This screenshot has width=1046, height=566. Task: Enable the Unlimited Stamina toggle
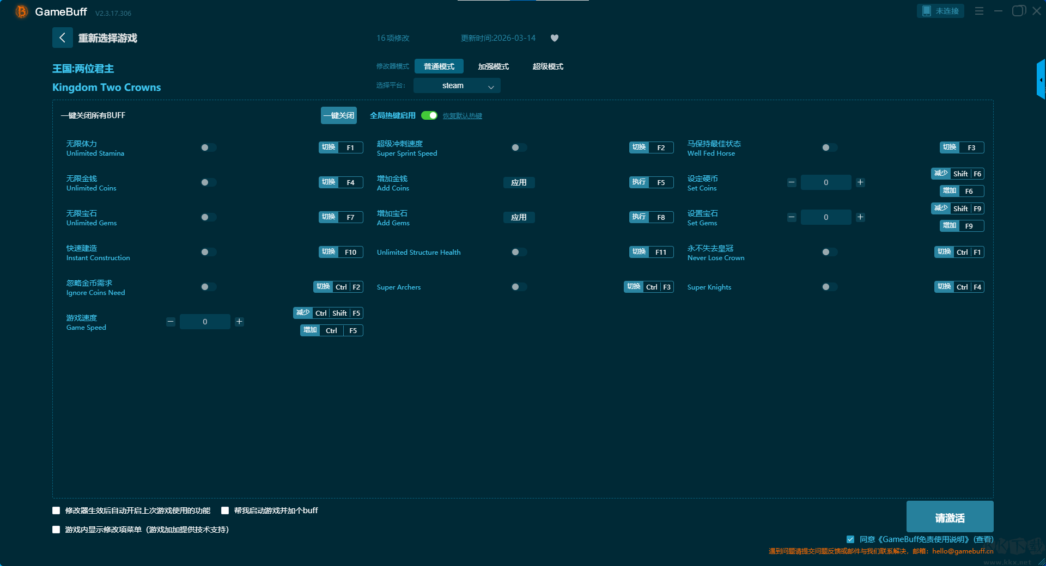point(208,147)
